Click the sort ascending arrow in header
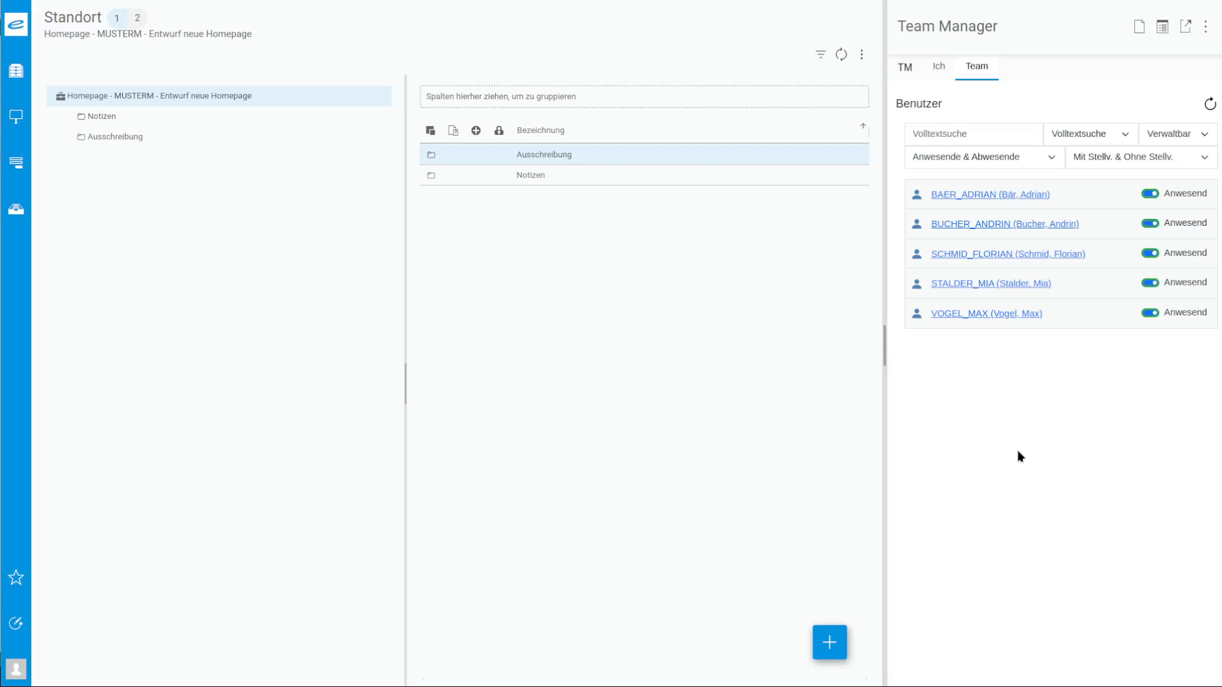This screenshot has height=687, width=1222. (x=863, y=126)
